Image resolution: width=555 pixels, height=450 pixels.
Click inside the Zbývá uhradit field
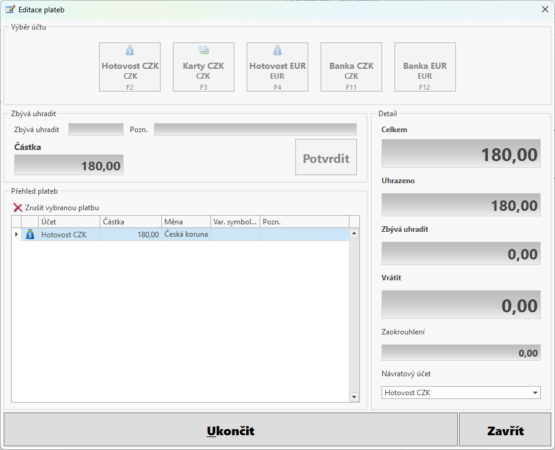pos(95,129)
